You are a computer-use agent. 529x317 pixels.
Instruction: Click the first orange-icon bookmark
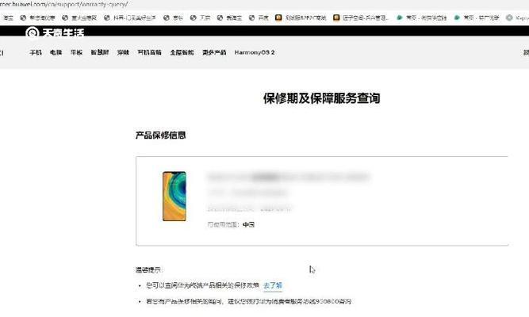(301, 17)
